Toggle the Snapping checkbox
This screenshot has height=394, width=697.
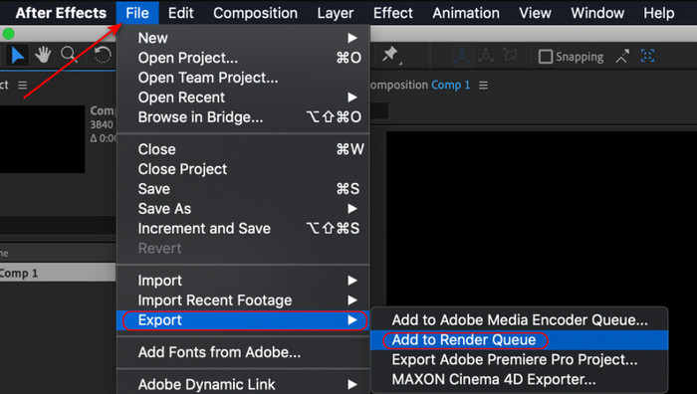click(x=546, y=57)
